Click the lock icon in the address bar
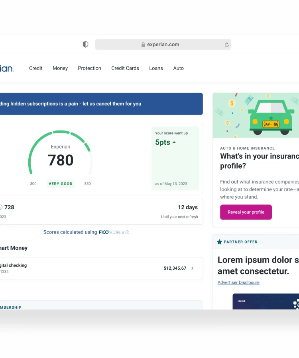 pyautogui.click(x=143, y=45)
